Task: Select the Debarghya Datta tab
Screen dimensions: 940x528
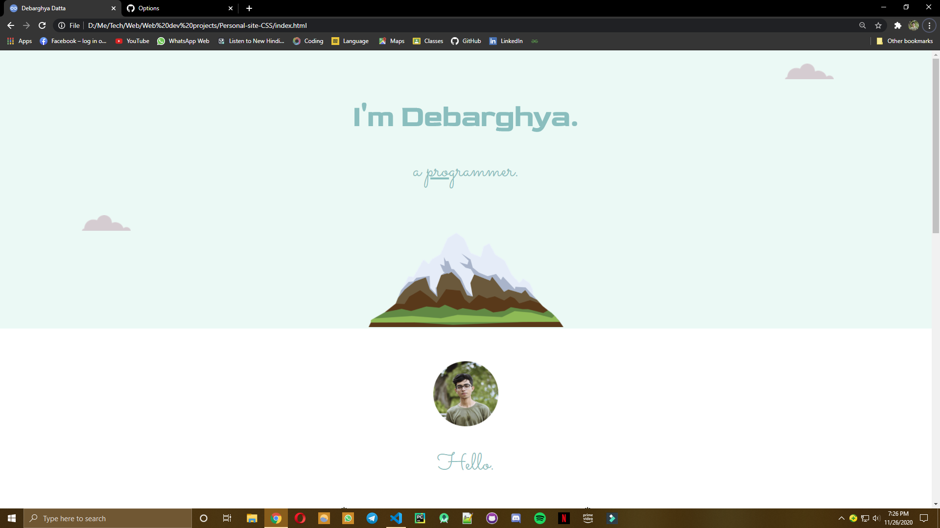Action: (x=59, y=8)
